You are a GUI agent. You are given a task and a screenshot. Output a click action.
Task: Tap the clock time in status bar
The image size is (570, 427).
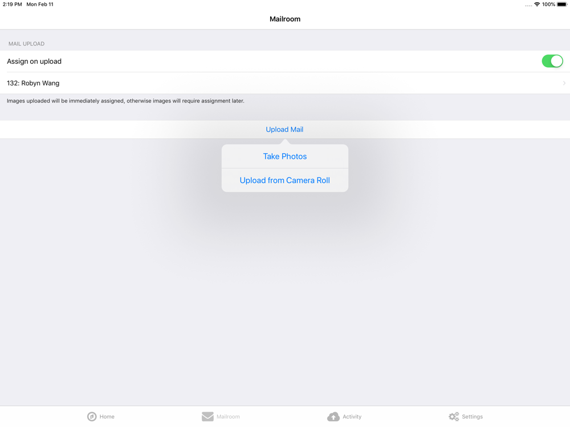click(x=13, y=5)
